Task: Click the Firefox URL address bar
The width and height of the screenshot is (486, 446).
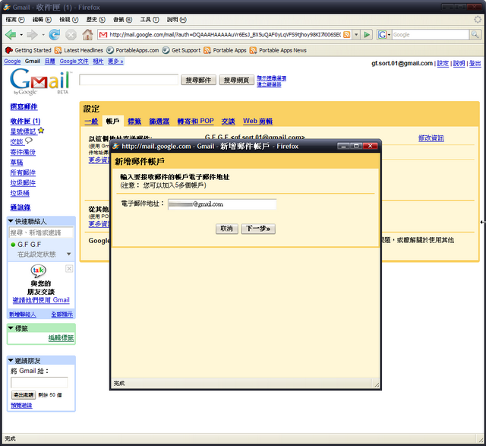Action: tap(225, 34)
